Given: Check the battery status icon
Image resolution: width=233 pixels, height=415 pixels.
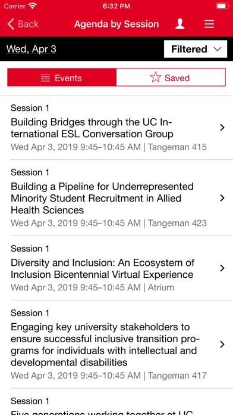Looking at the screenshot, I should [222, 6].
